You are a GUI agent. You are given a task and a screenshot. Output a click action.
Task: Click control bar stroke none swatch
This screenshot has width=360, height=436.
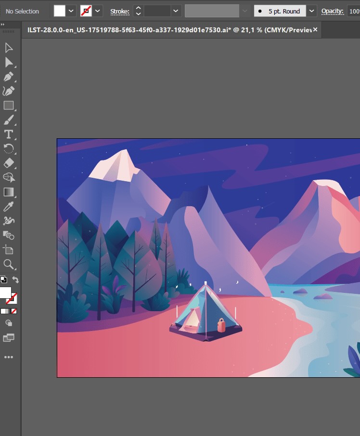(x=86, y=11)
